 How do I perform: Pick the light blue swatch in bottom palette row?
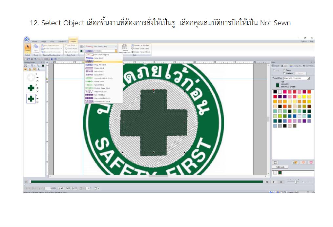click(275, 126)
